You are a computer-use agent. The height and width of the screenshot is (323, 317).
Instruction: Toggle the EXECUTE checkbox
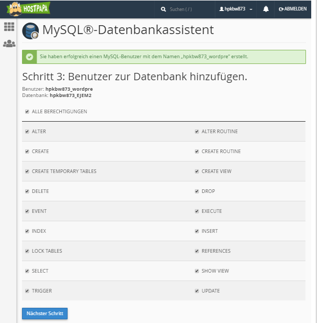(x=197, y=211)
